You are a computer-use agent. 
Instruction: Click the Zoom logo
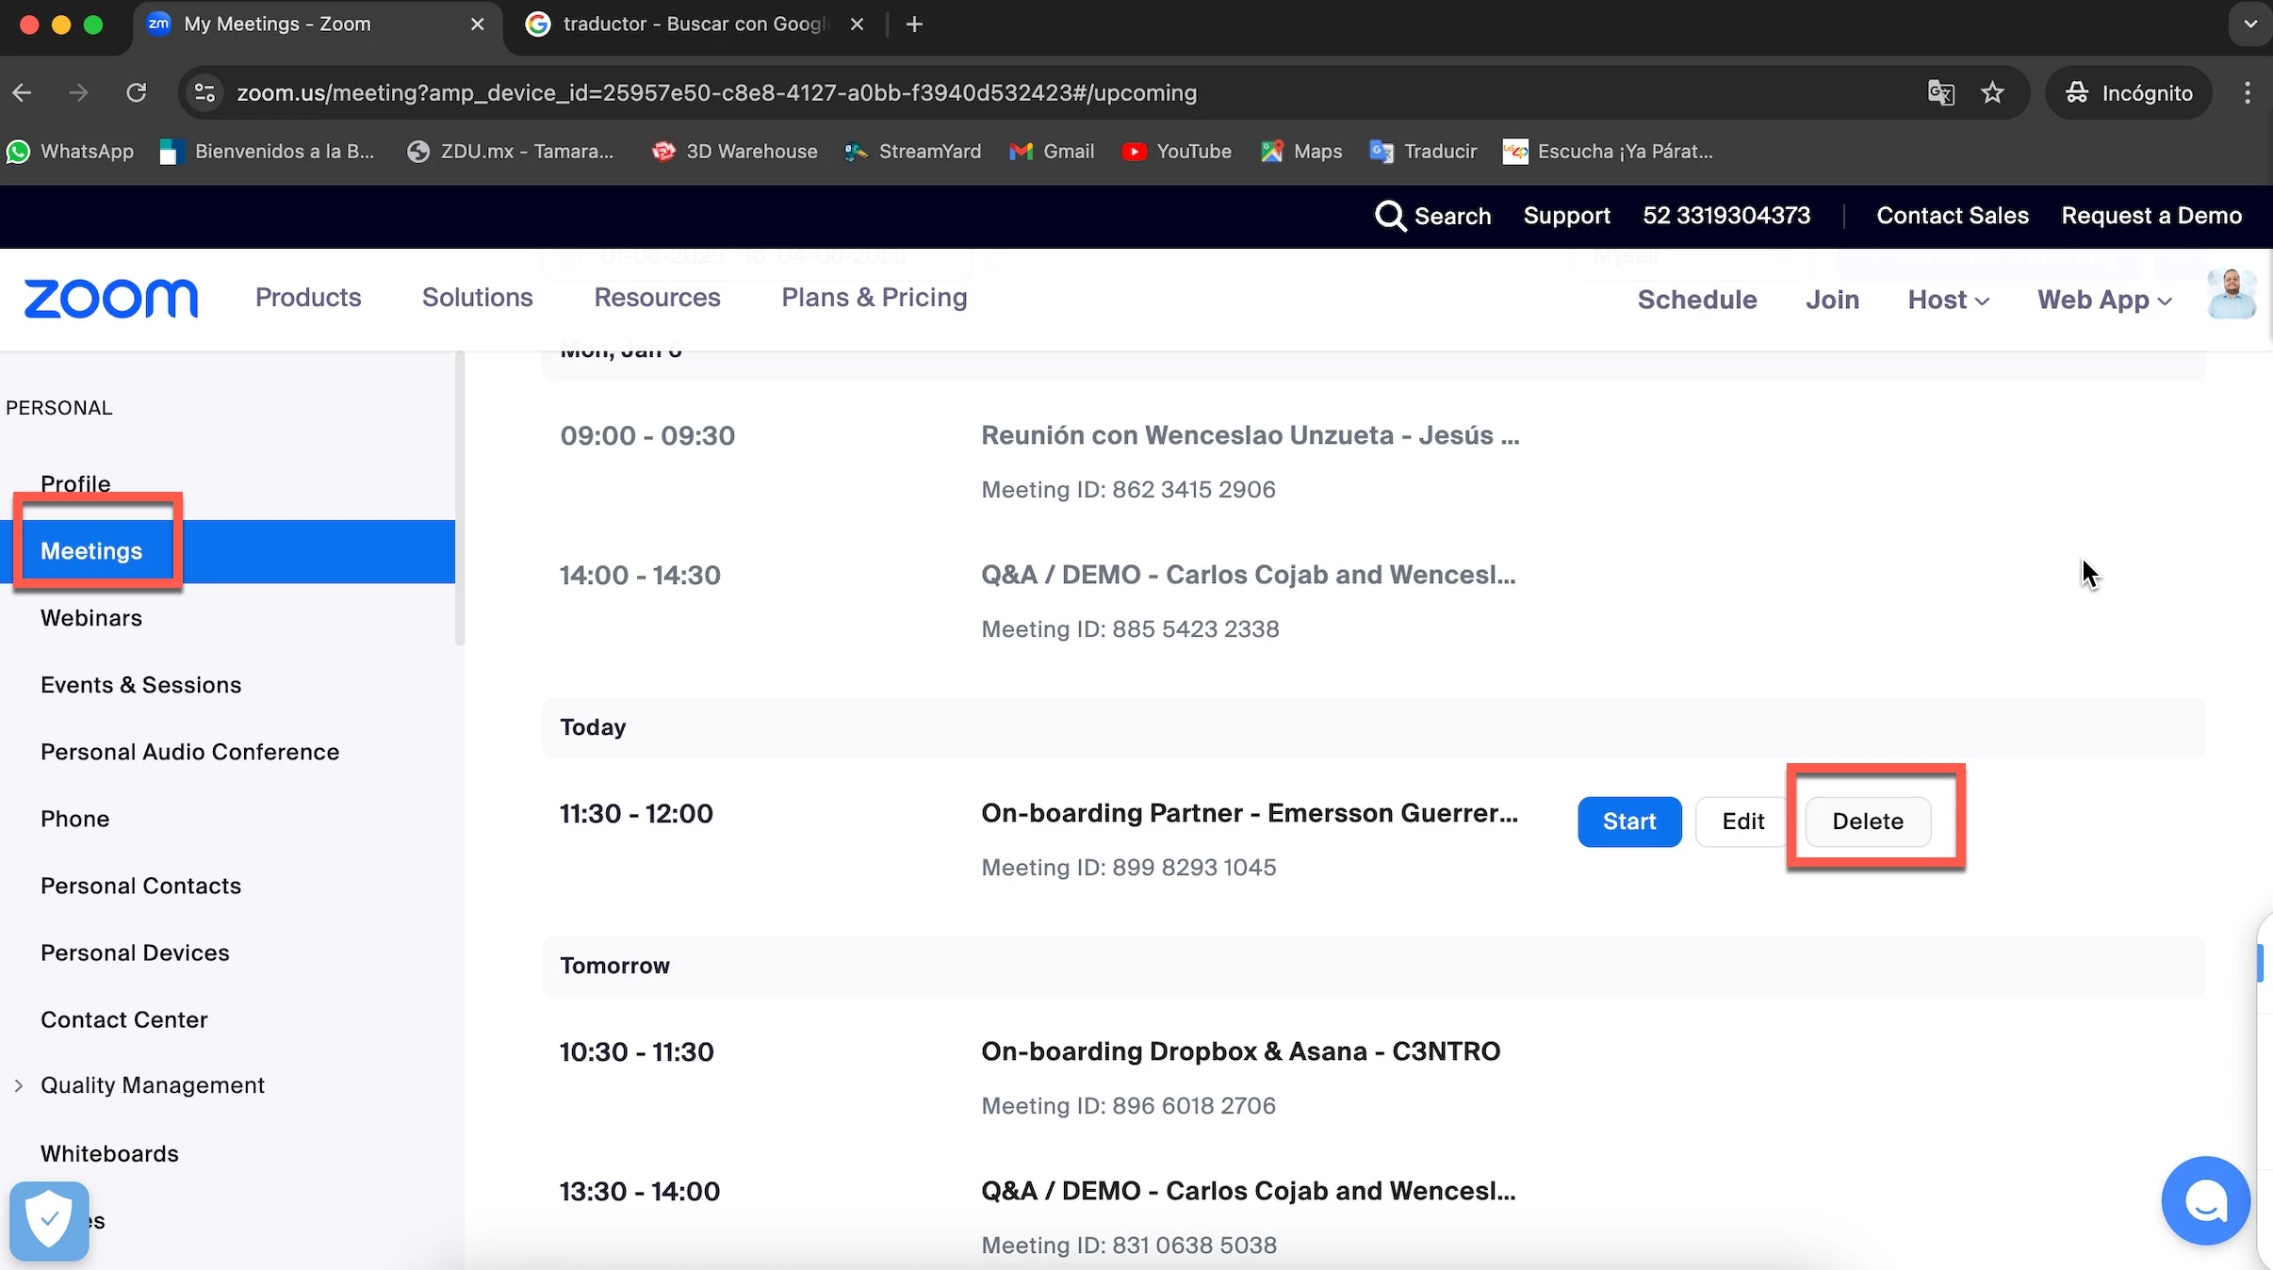111,299
